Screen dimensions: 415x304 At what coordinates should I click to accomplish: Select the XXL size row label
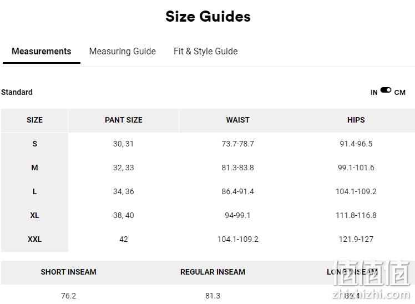click(34, 239)
